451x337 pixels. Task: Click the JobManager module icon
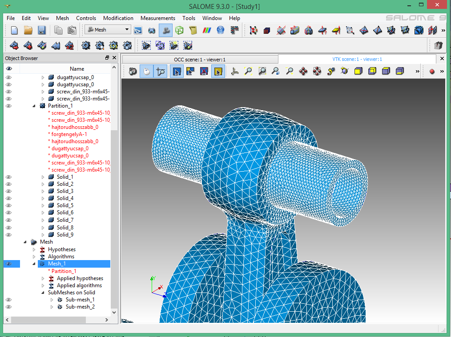pyautogui.click(x=234, y=30)
